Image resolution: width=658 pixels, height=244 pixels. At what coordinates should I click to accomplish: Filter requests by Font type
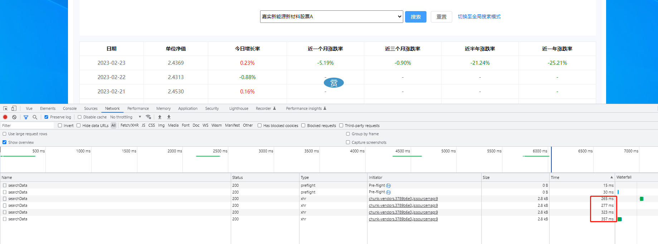click(x=186, y=125)
